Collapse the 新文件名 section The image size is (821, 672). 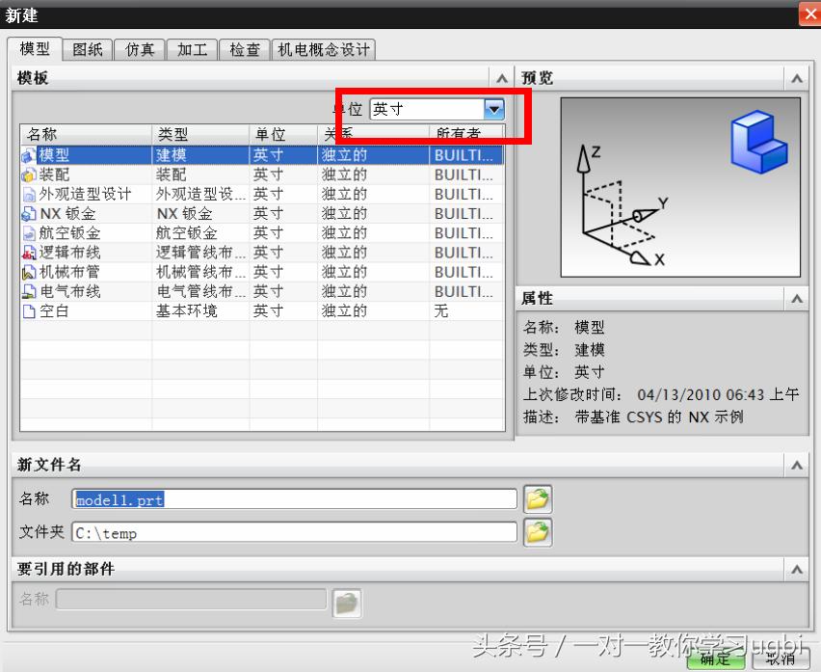point(797,465)
